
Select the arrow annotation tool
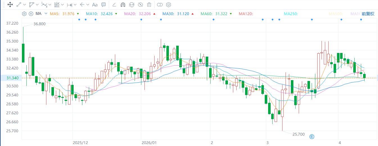pyautogui.click(x=82, y=4)
